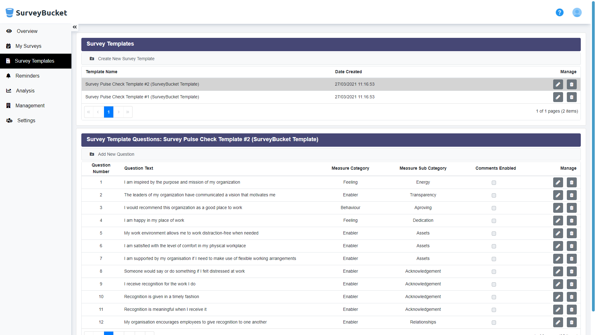Delete question 1 about purpose and mission
Image resolution: width=596 pixels, height=335 pixels.
tap(571, 182)
